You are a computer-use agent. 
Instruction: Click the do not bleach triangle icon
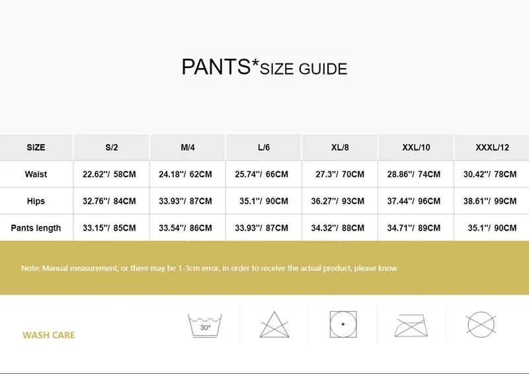pyautogui.click(x=274, y=324)
